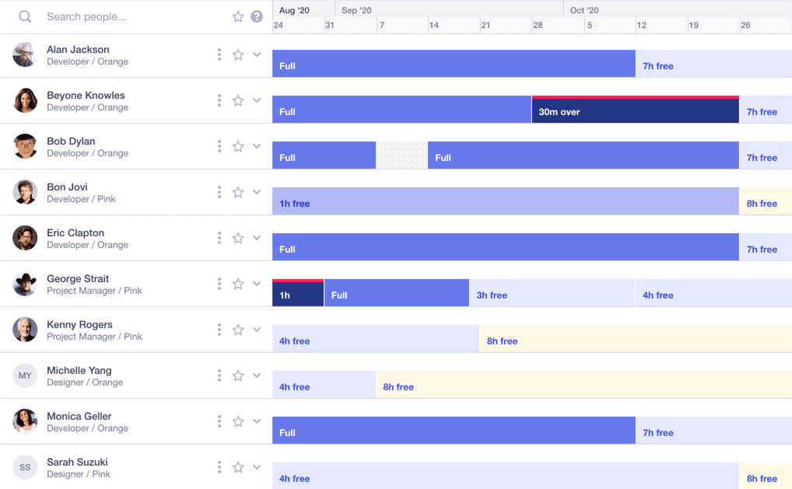Open George Strait's three-dot options menu
Screen dimensions: 792x489
pos(219,284)
